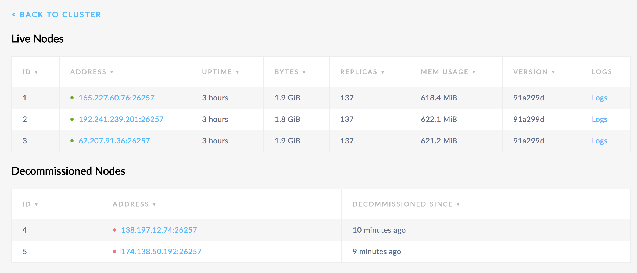637x273 pixels.
Task: Navigate back to the cluster view
Action: (x=56, y=15)
